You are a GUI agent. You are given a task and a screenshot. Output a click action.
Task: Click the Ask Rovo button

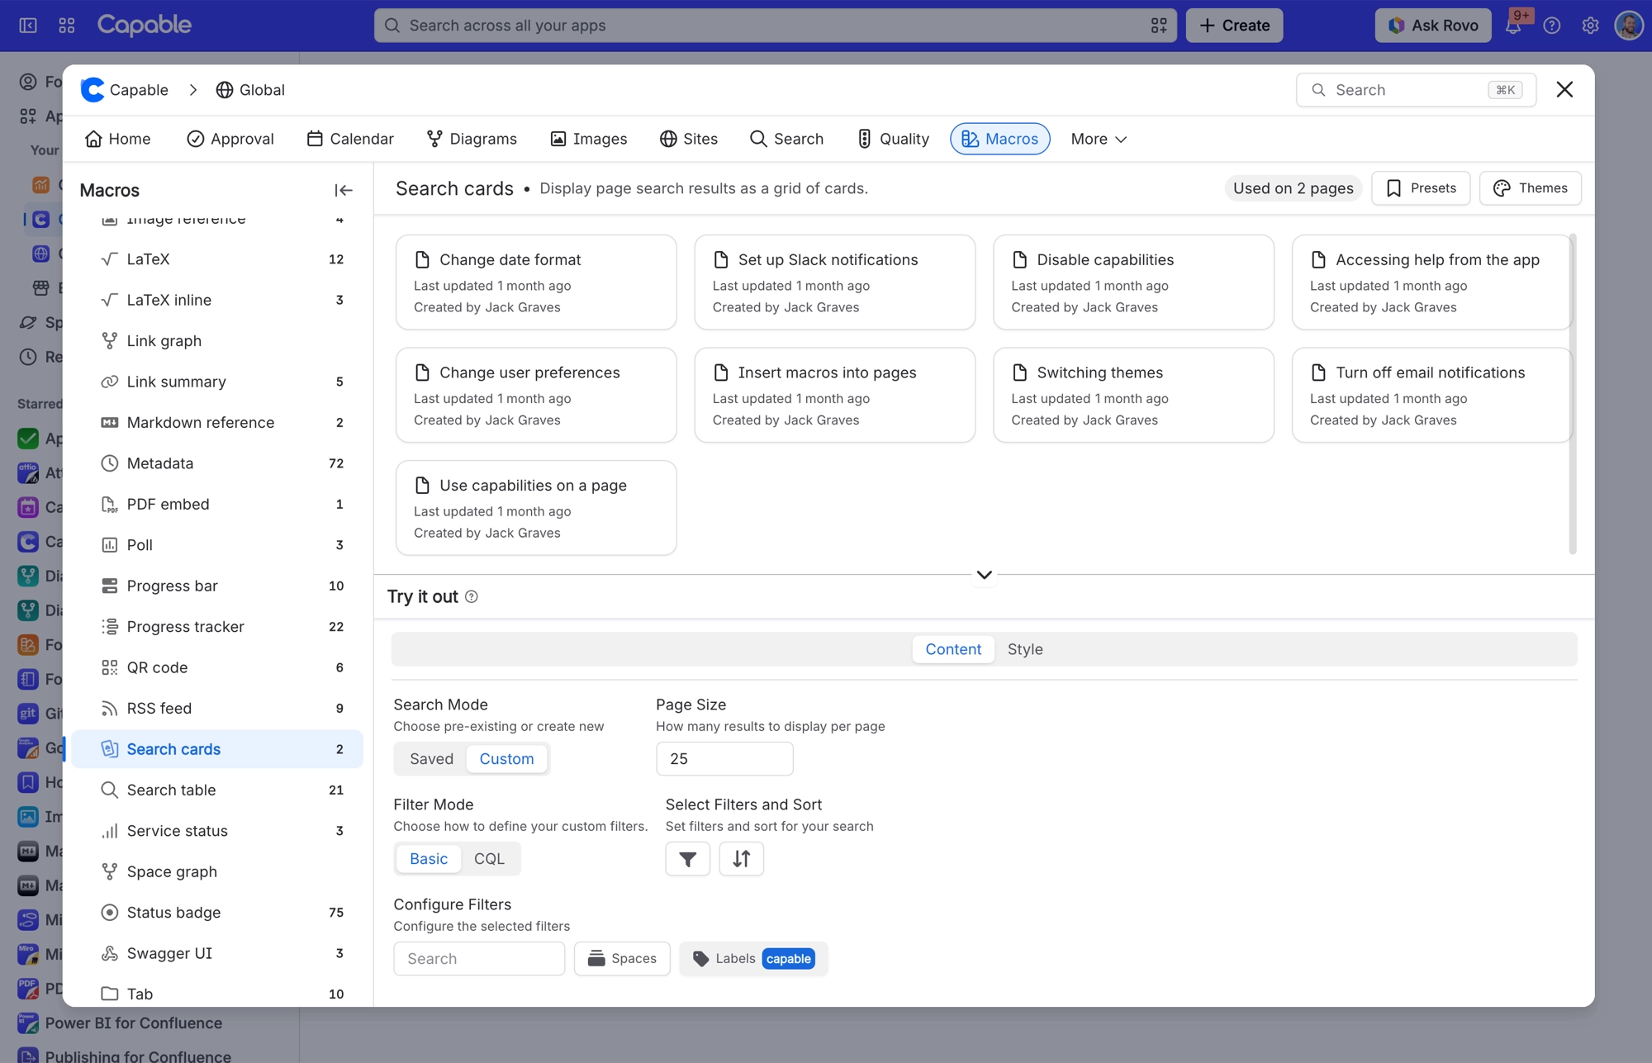[1433, 26]
